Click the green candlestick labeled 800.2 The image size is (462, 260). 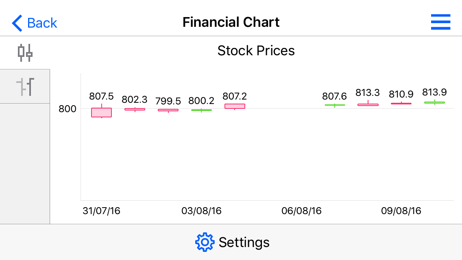click(201, 110)
